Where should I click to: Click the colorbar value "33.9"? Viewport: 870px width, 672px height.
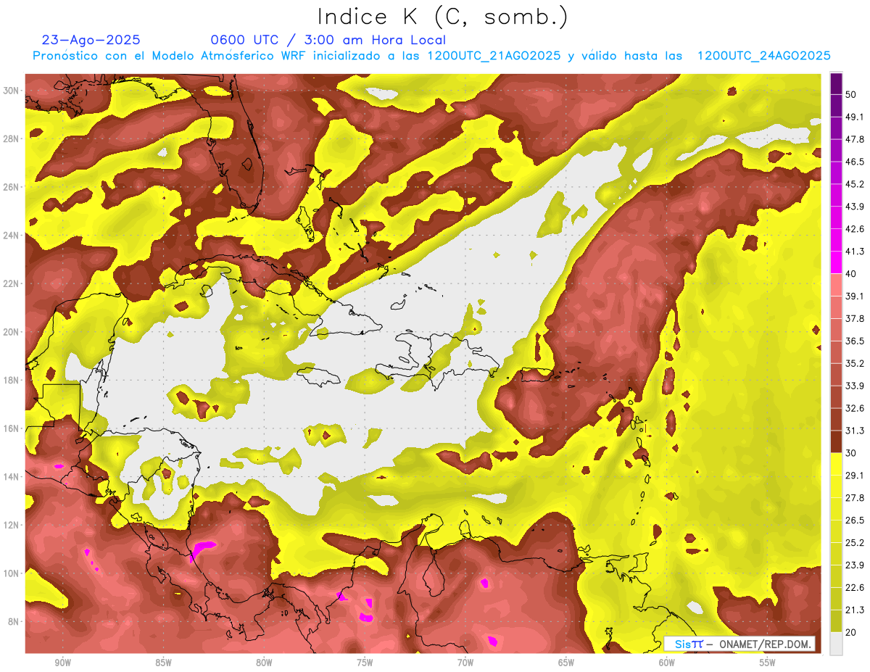tap(855, 386)
